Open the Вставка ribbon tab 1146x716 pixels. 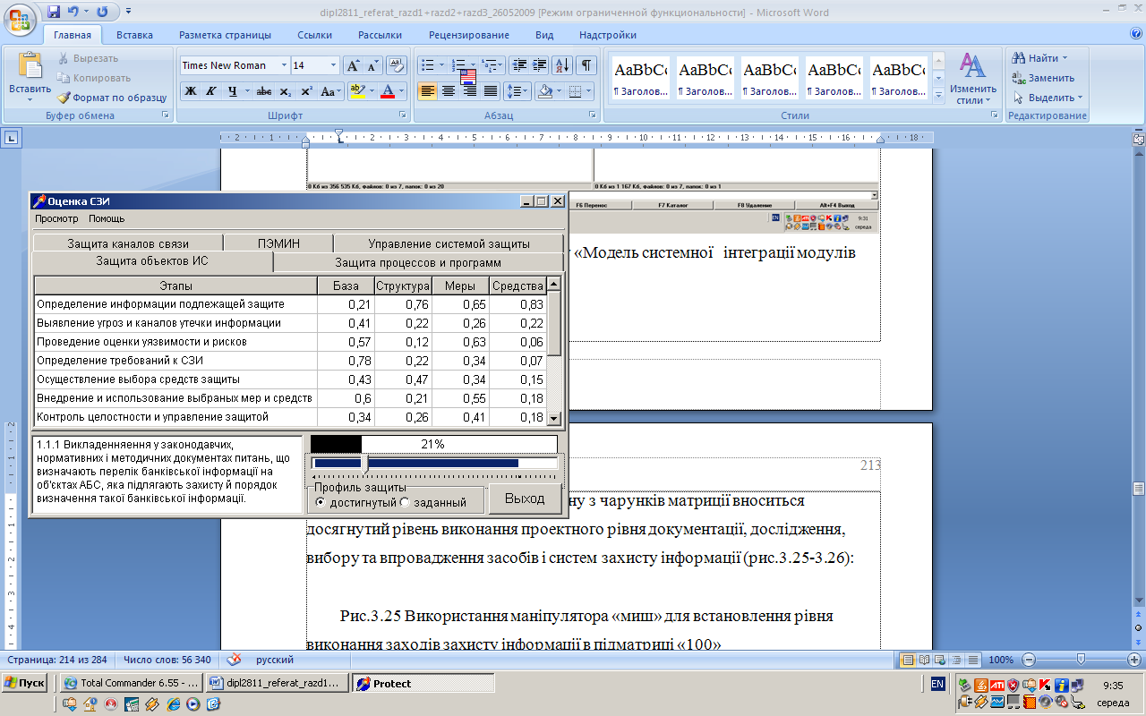(134, 35)
